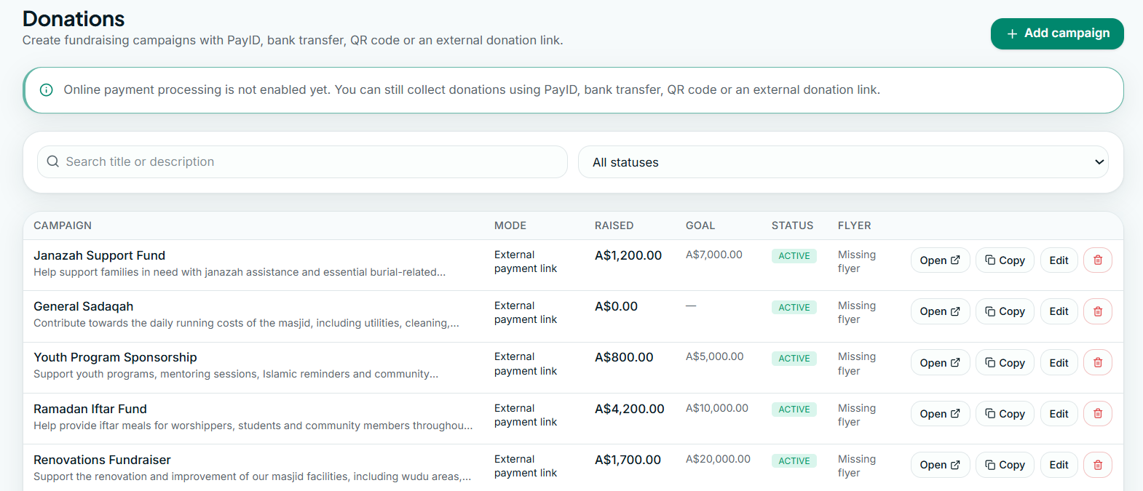Screen dimensions: 1143x491
Task: Click the STATUS column header
Action: [x=792, y=225]
